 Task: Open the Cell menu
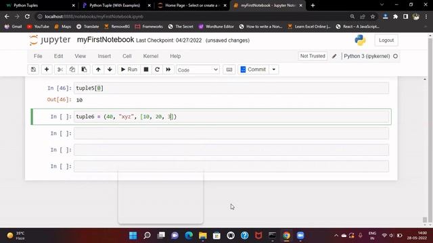click(x=127, y=56)
